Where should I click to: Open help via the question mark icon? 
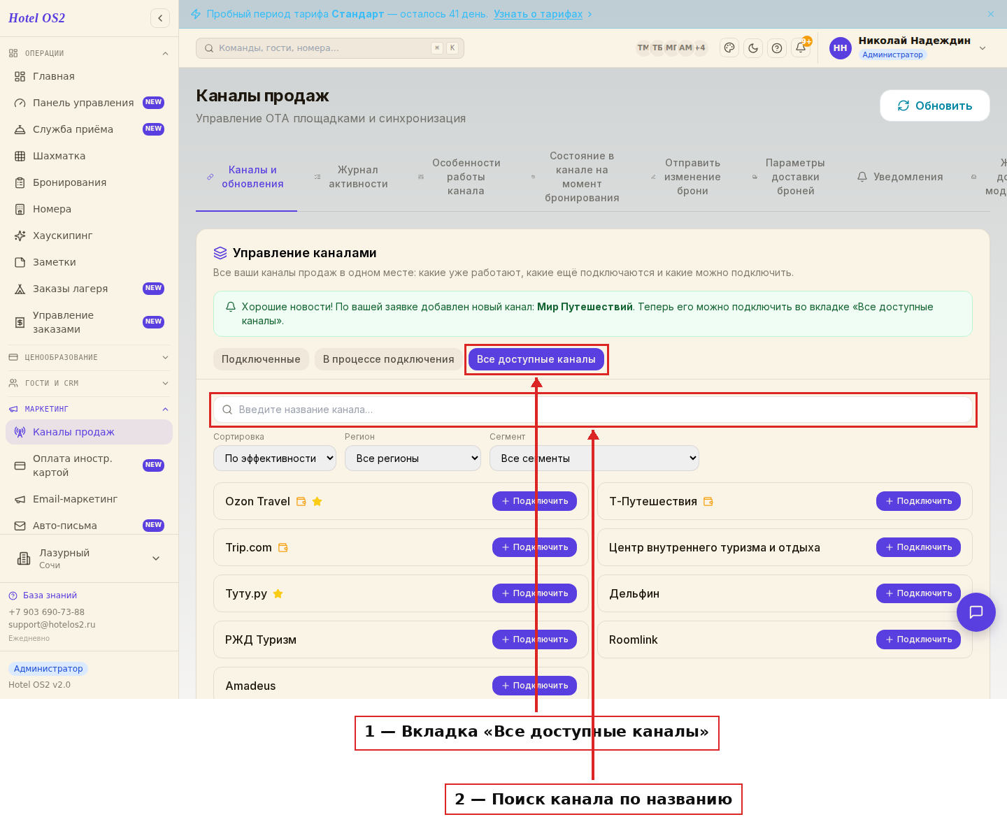pyautogui.click(x=777, y=48)
